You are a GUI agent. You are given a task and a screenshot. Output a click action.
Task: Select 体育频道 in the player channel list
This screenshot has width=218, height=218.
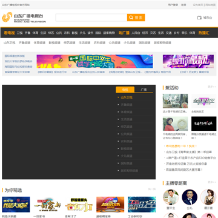pyautogui.click(x=127, y=112)
